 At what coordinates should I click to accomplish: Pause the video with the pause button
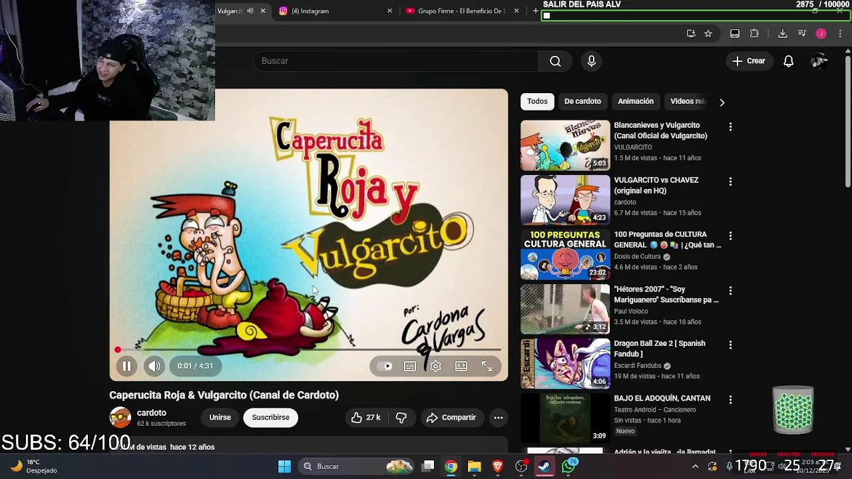[126, 366]
